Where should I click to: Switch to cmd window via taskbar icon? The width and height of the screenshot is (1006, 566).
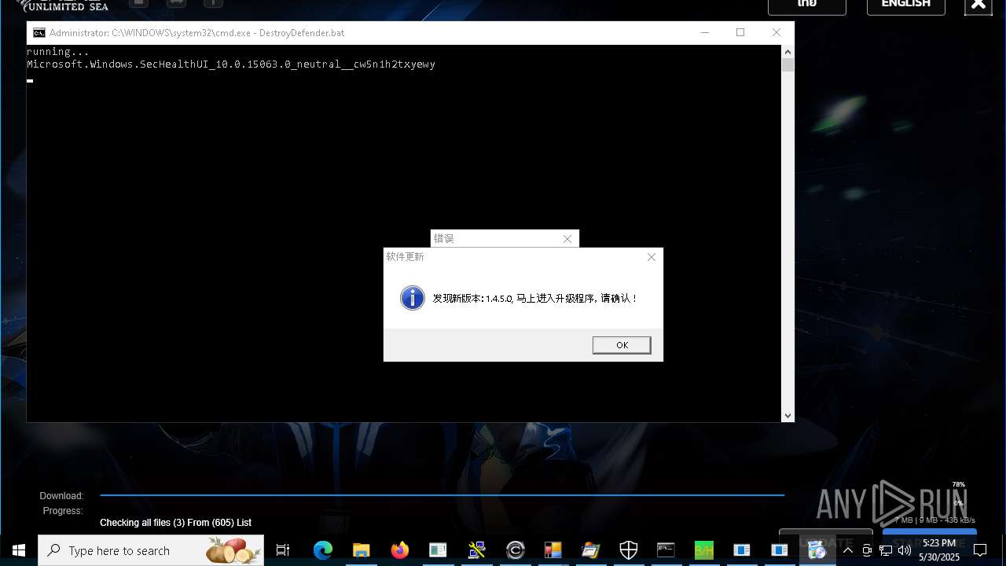[666, 550]
